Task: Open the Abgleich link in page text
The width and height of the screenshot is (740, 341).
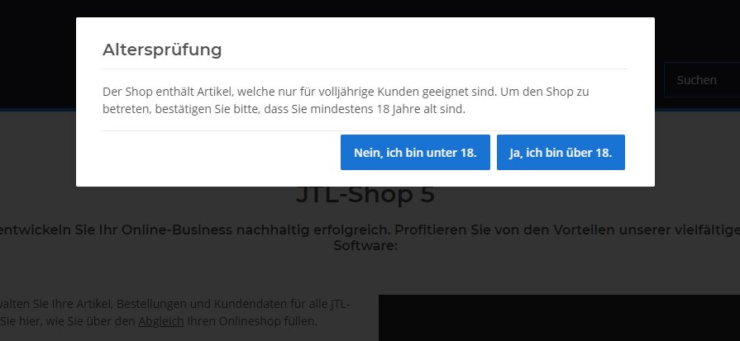Action: 161,321
